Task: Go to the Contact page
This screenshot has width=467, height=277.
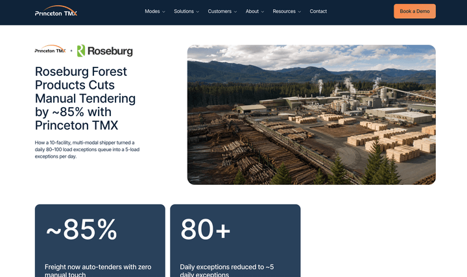Action: pyautogui.click(x=318, y=11)
